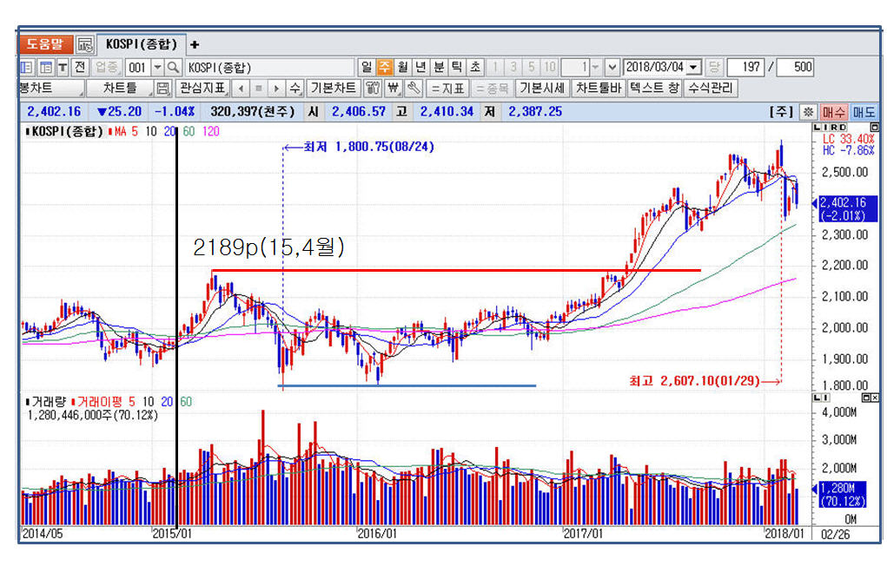The height and width of the screenshot is (566, 887).
Task: Click the save disk icon next to 차트틀
Action: tap(162, 88)
